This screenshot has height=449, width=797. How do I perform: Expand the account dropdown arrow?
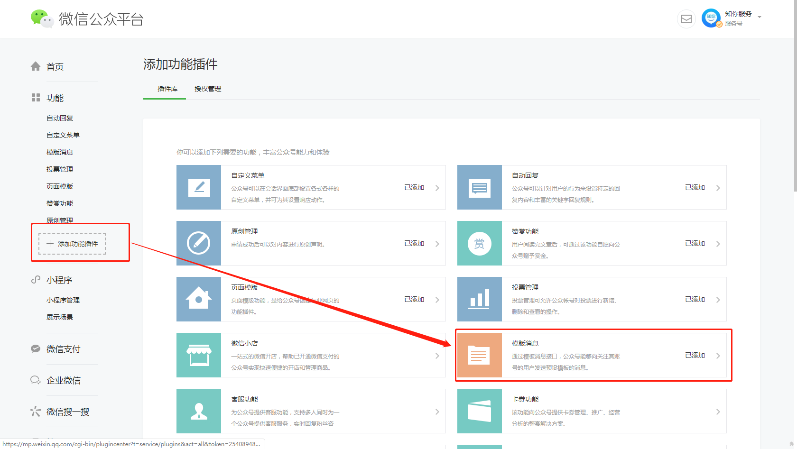point(760,17)
